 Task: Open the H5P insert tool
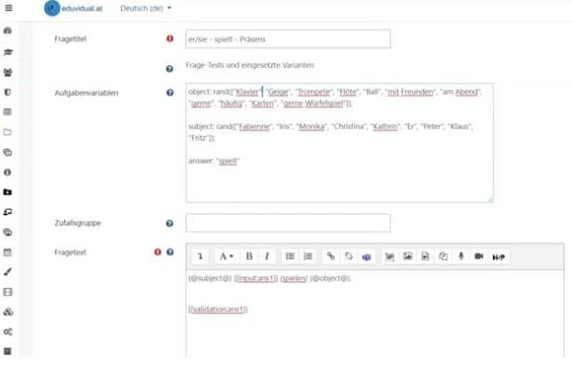pyautogui.click(x=498, y=256)
